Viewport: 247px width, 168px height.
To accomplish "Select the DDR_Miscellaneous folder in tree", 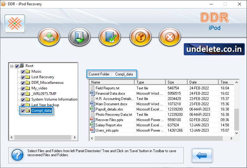I will pos(47,83).
